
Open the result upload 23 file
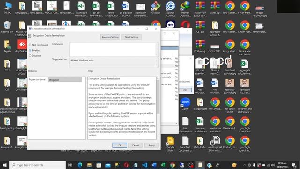tap(215, 144)
